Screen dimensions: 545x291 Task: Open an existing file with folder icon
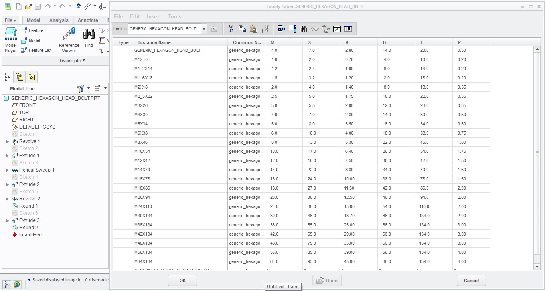[x=28, y=6]
